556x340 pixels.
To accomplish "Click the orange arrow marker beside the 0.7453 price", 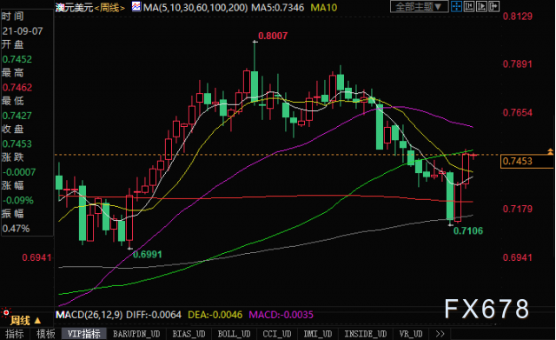I will (x=550, y=152).
